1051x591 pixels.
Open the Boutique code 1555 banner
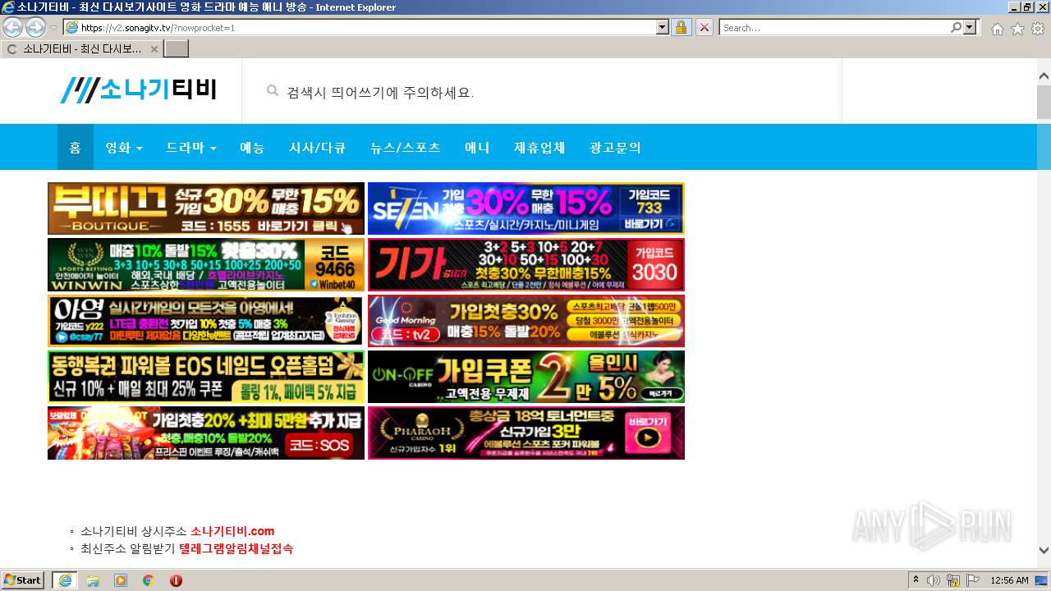point(206,208)
